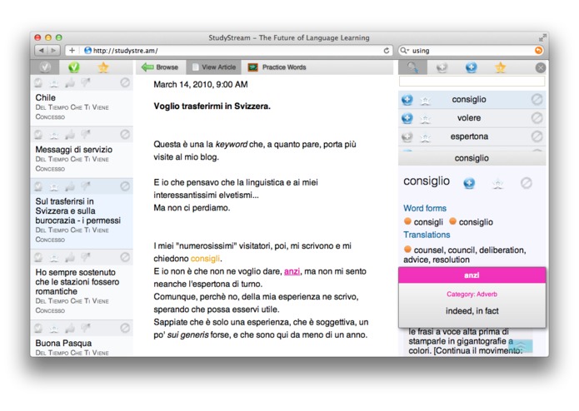Add espertona with its grey plus icon
The image size is (579, 411).
tap(407, 136)
